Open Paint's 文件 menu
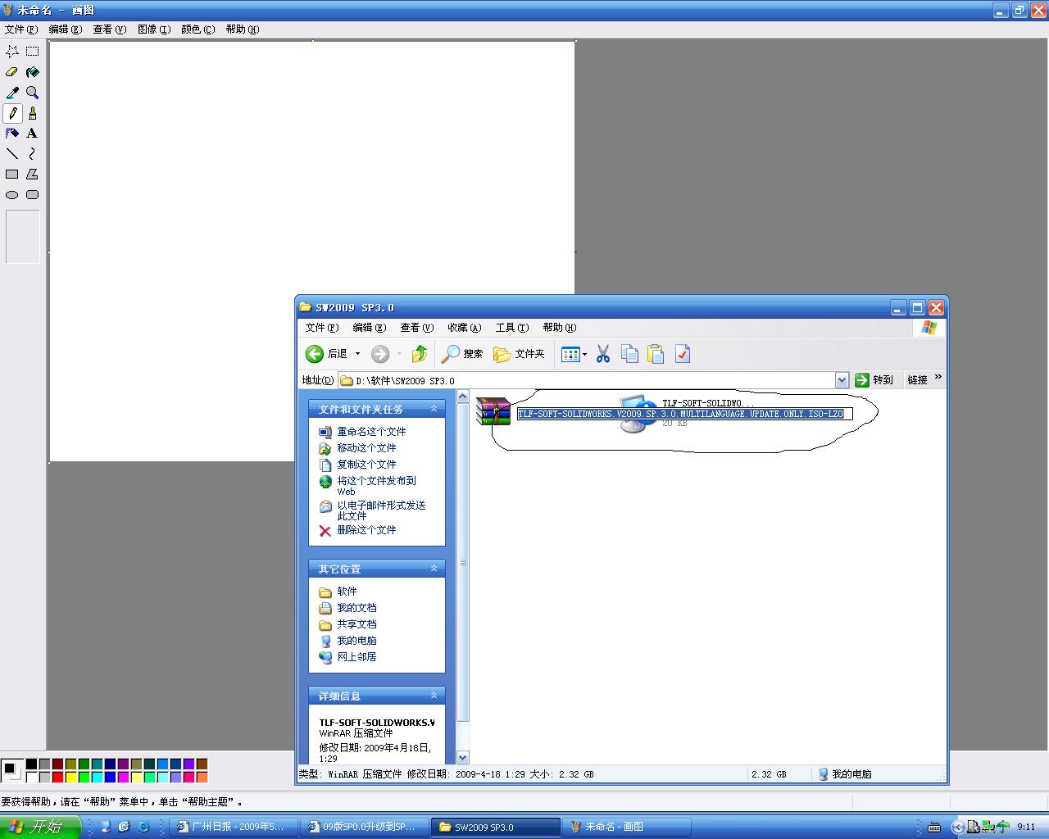 (x=21, y=29)
